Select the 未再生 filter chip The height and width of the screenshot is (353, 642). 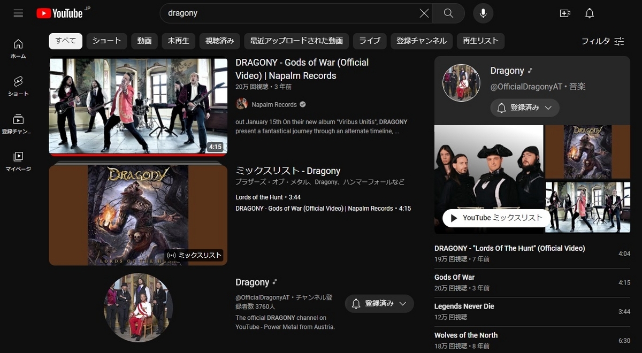point(178,41)
